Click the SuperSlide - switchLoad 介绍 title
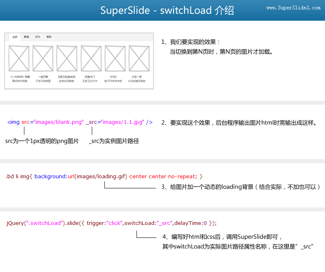325x272 pixels. tap(167, 11)
